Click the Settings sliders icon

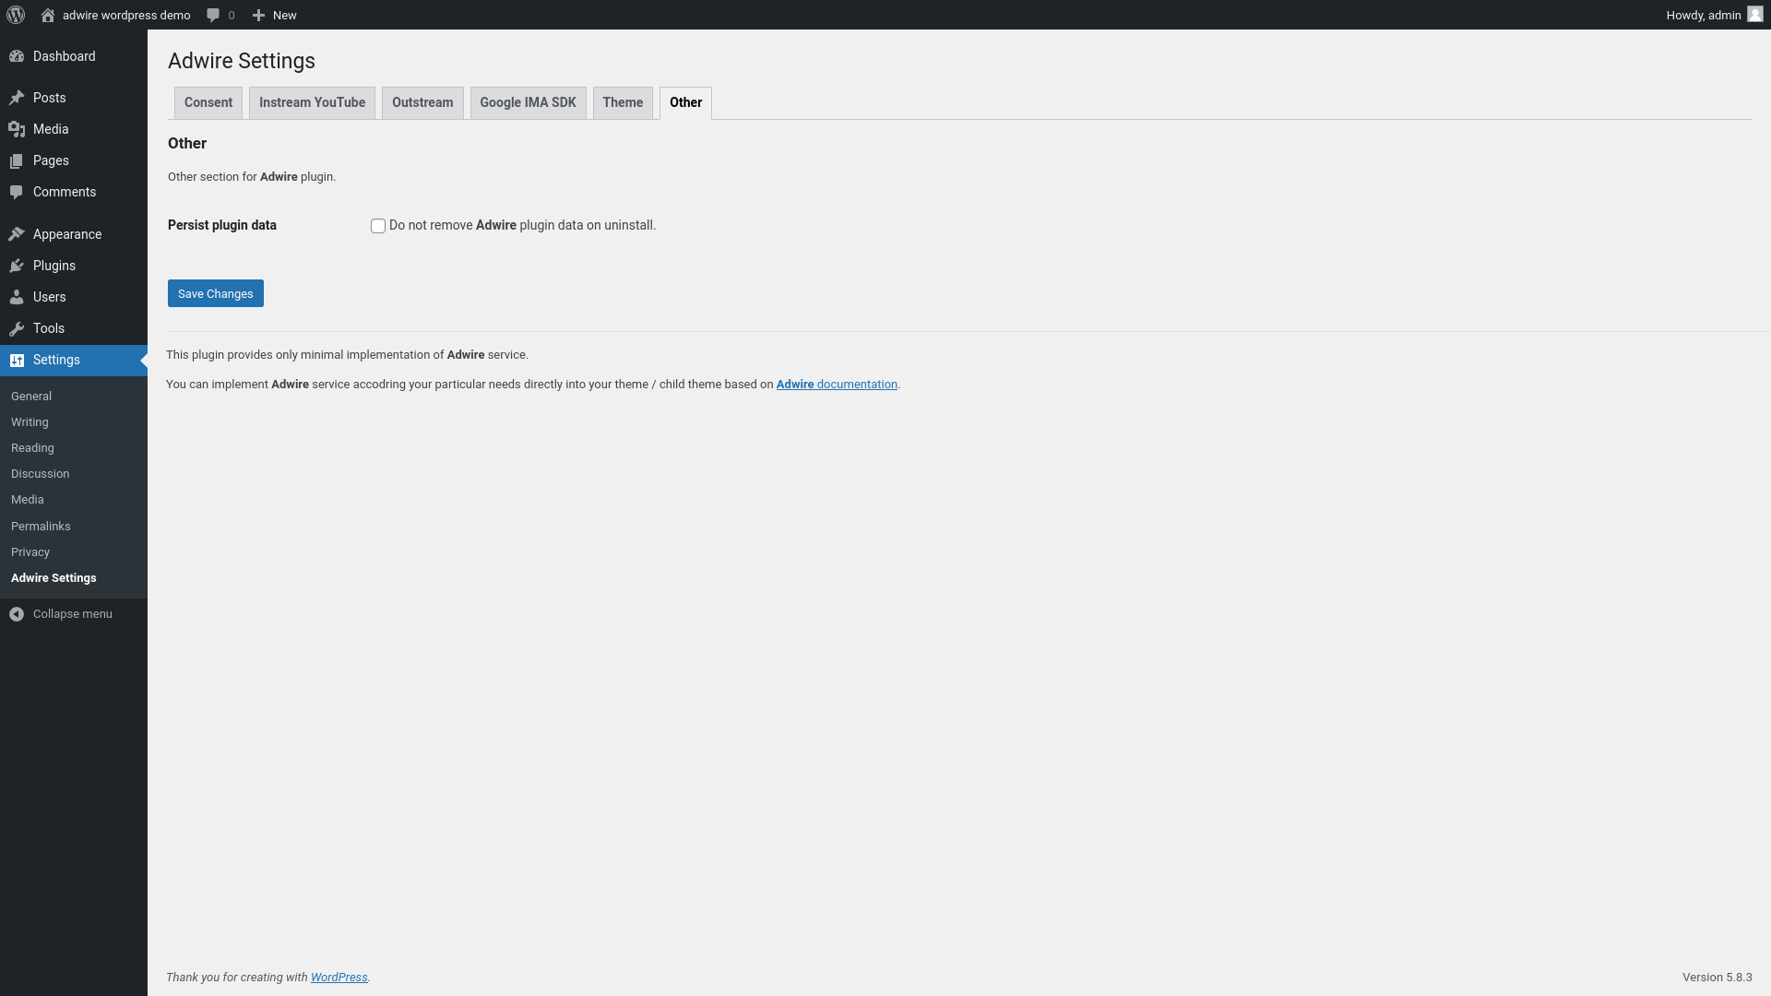pos(17,360)
